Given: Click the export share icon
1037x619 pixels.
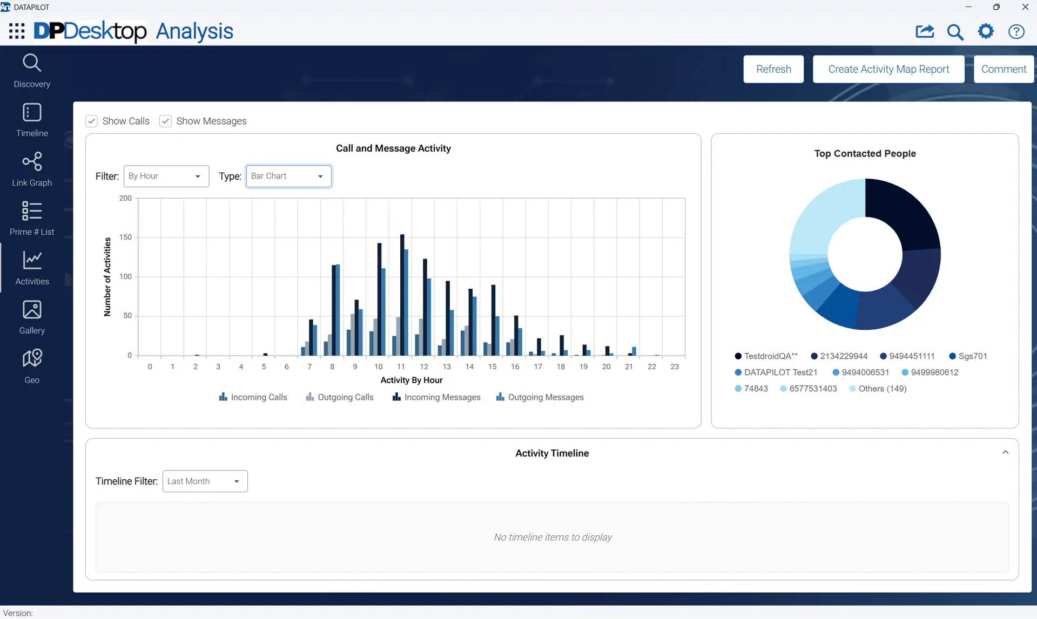Looking at the screenshot, I should [x=925, y=31].
